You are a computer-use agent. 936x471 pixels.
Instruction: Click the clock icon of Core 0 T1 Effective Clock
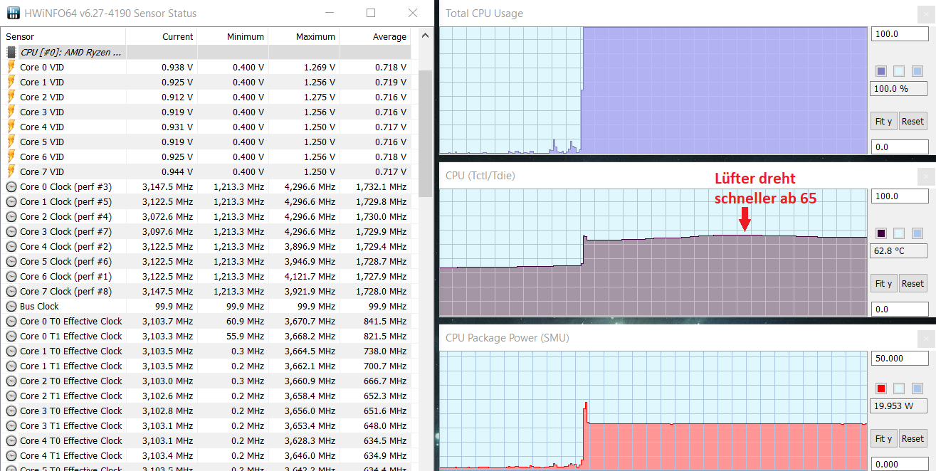11,336
